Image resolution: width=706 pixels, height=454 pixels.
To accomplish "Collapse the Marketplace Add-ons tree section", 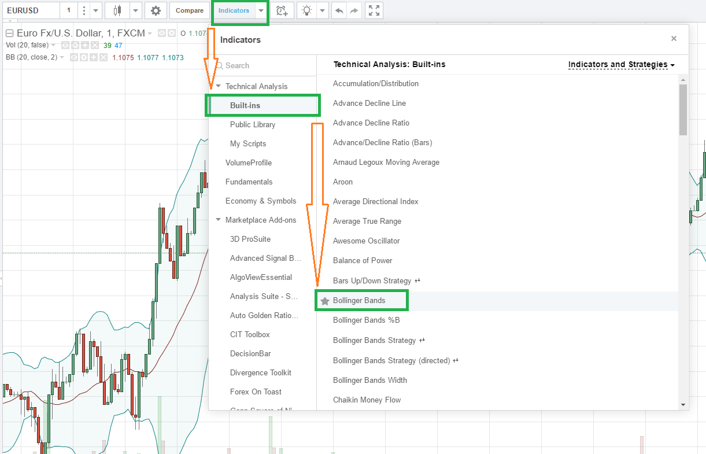I will pyautogui.click(x=218, y=220).
